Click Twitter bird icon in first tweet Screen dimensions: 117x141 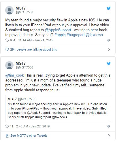(x=109, y=8)
